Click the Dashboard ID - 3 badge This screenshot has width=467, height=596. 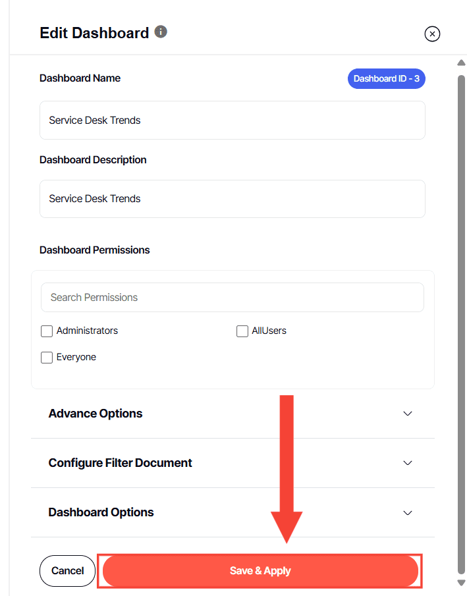click(x=386, y=78)
